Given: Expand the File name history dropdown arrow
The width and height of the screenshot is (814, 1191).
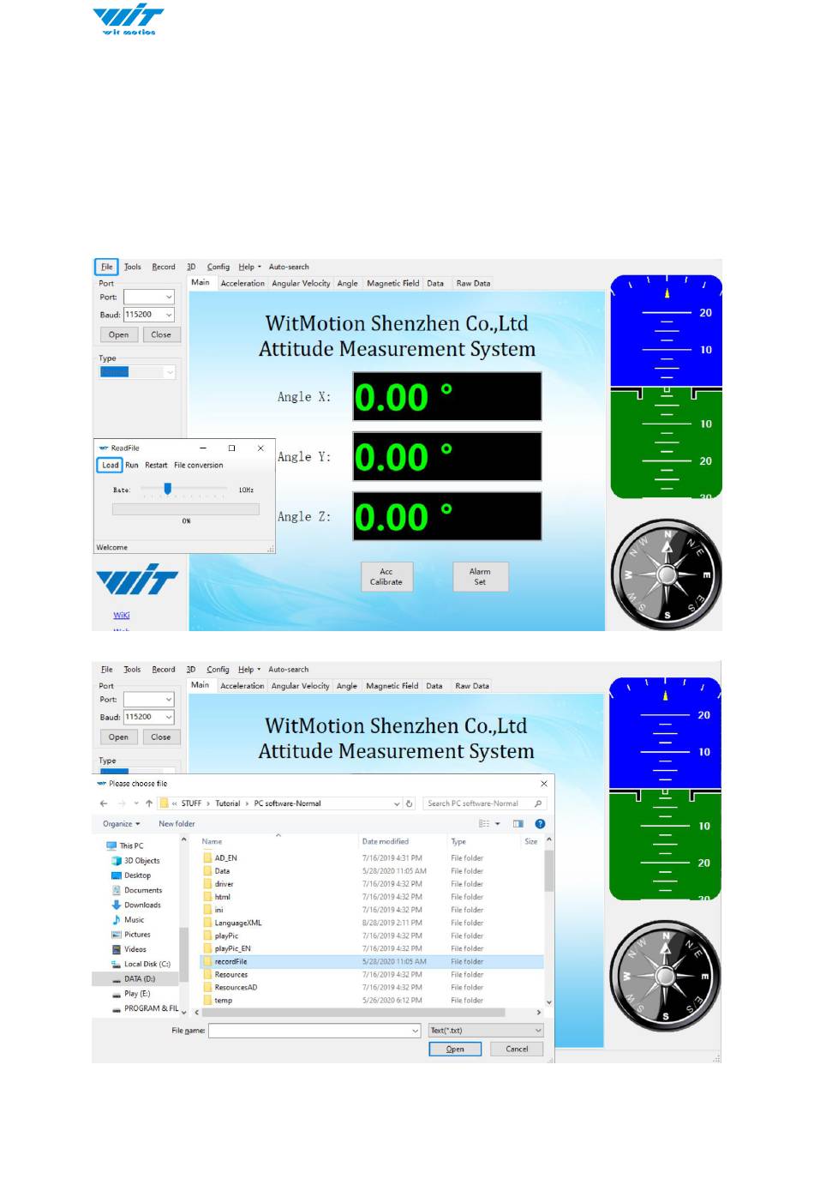Looking at the screenshot, I should 416,1030.
